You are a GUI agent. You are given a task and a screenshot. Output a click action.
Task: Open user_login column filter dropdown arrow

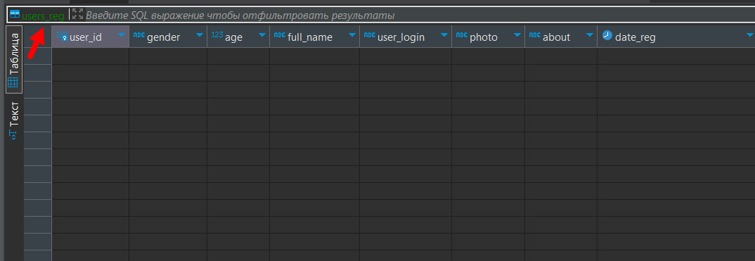pos(444,35)
